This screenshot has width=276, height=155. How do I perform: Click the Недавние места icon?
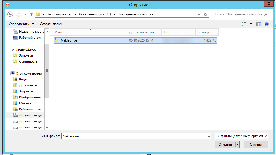click(x=15, y=32)
